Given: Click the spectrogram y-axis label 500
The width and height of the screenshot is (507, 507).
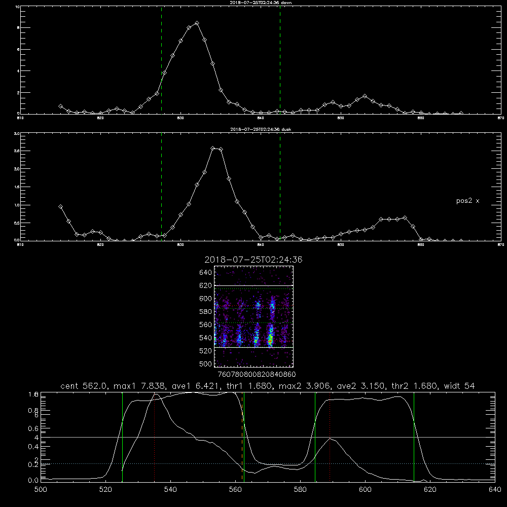Looking at the screenshot, I should pyautogui.click(x=206, y=364).
